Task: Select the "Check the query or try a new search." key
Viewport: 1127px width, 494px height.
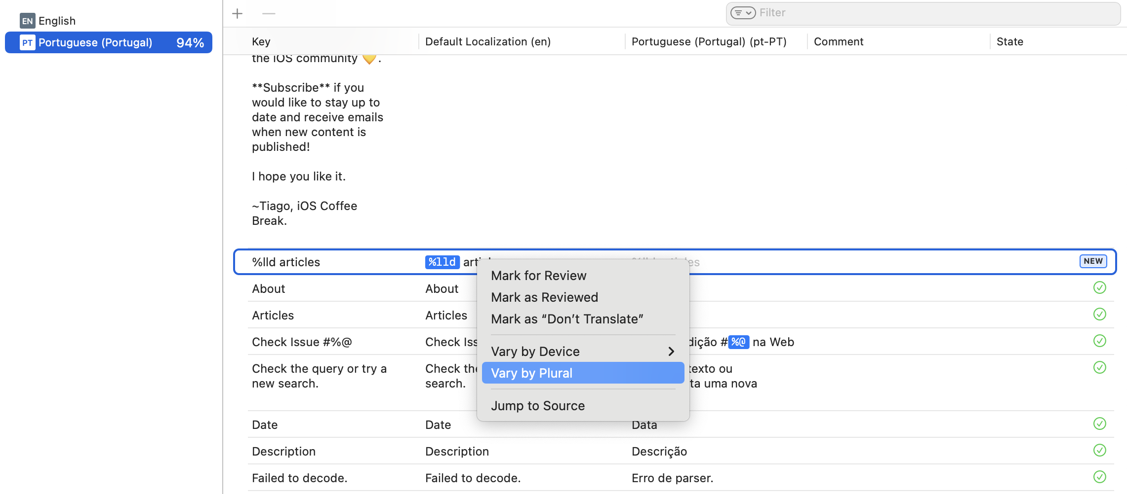Action: [319, 376]
